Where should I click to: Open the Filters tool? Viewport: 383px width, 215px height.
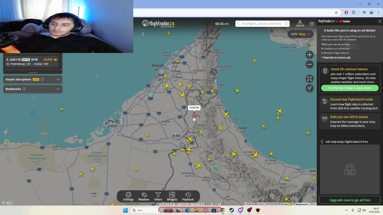pos(158,196)
